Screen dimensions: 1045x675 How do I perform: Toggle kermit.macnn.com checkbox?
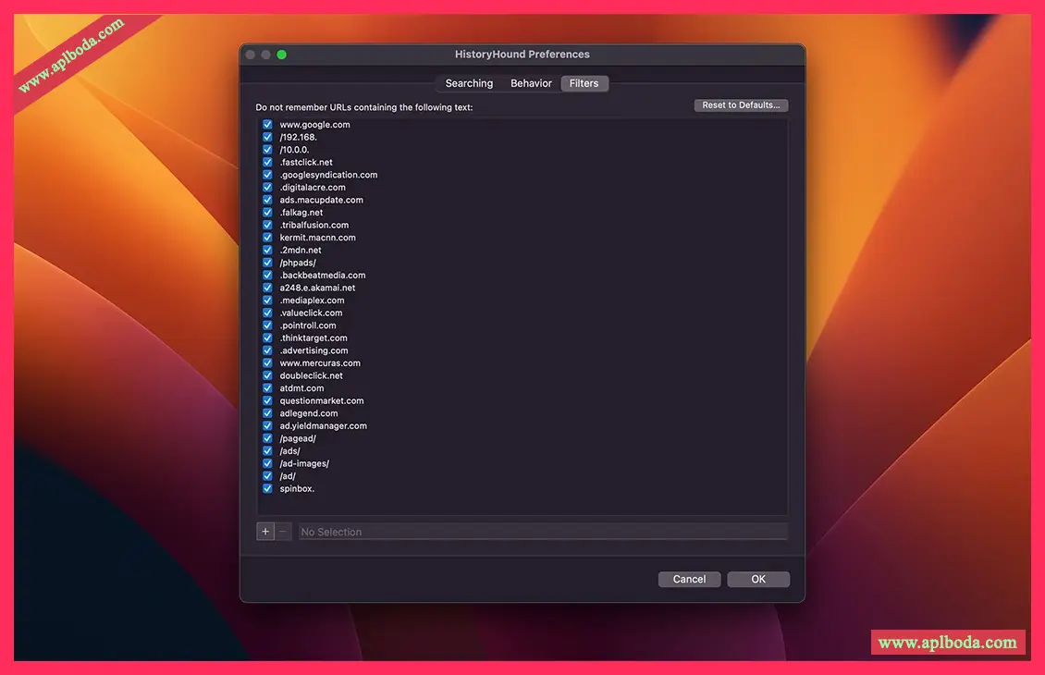(x=267, y=238)
